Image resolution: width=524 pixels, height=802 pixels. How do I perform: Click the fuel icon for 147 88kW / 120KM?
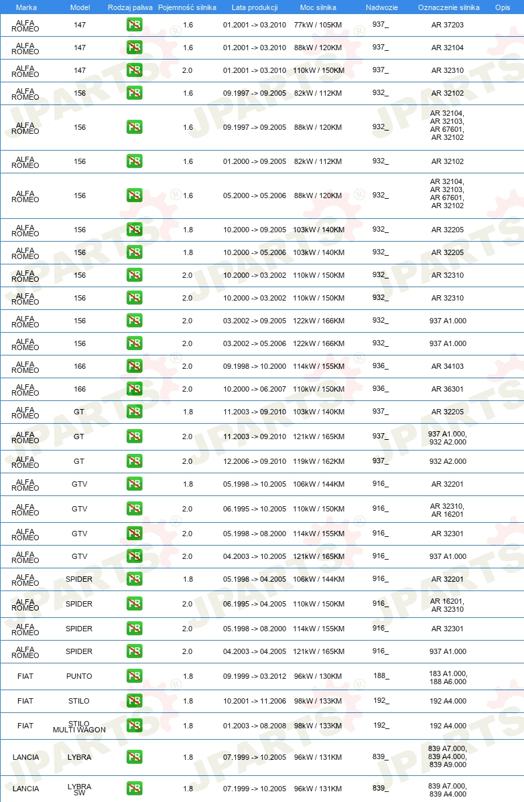[x=135, y=48]
